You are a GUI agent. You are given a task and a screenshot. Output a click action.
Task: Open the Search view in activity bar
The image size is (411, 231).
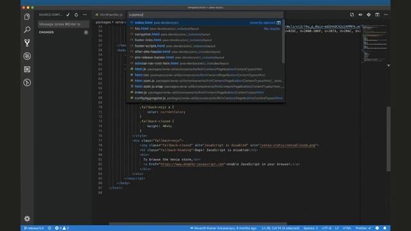pos(27,30)
